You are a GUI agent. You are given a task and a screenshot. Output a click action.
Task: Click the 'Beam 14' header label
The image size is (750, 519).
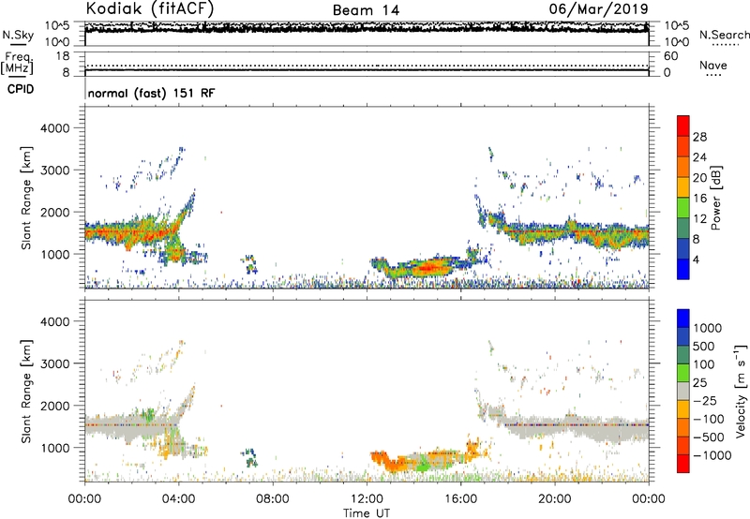[366, 10]
